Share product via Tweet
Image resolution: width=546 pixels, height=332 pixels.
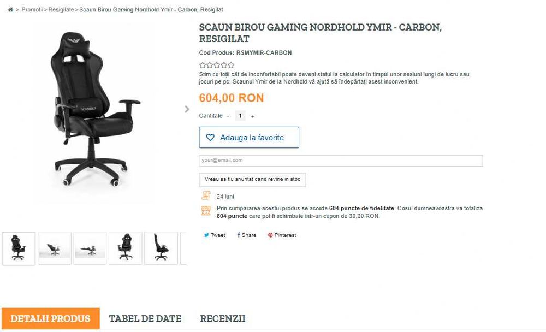(x=215, y=235)
